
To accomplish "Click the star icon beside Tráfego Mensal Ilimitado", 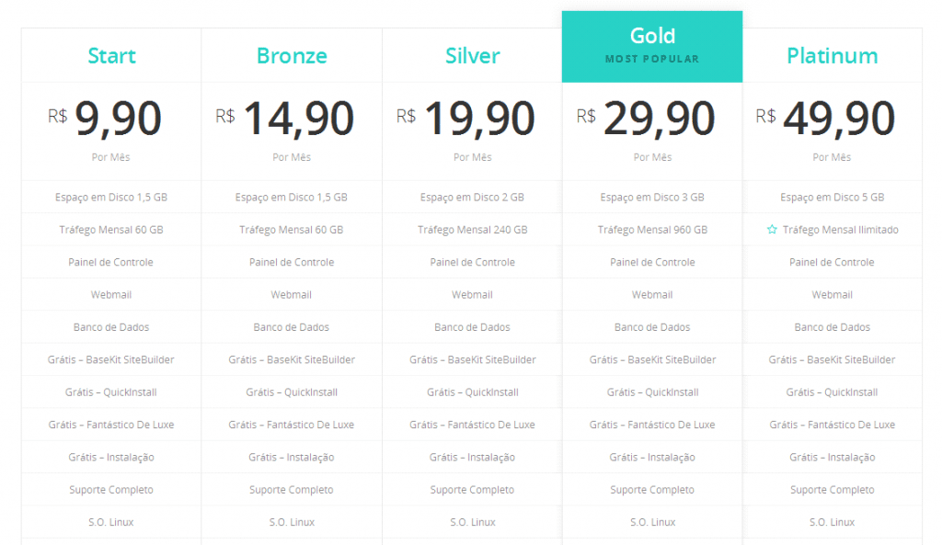I will coord(772,229).
